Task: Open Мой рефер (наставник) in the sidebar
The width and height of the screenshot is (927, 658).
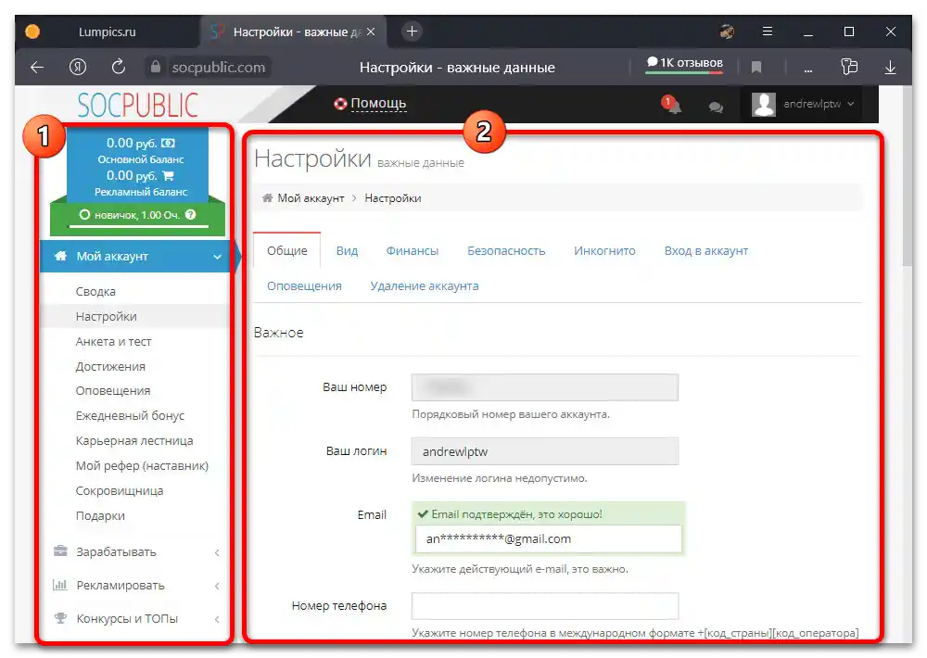Action: pyautogui.click(x=142, y=466)
